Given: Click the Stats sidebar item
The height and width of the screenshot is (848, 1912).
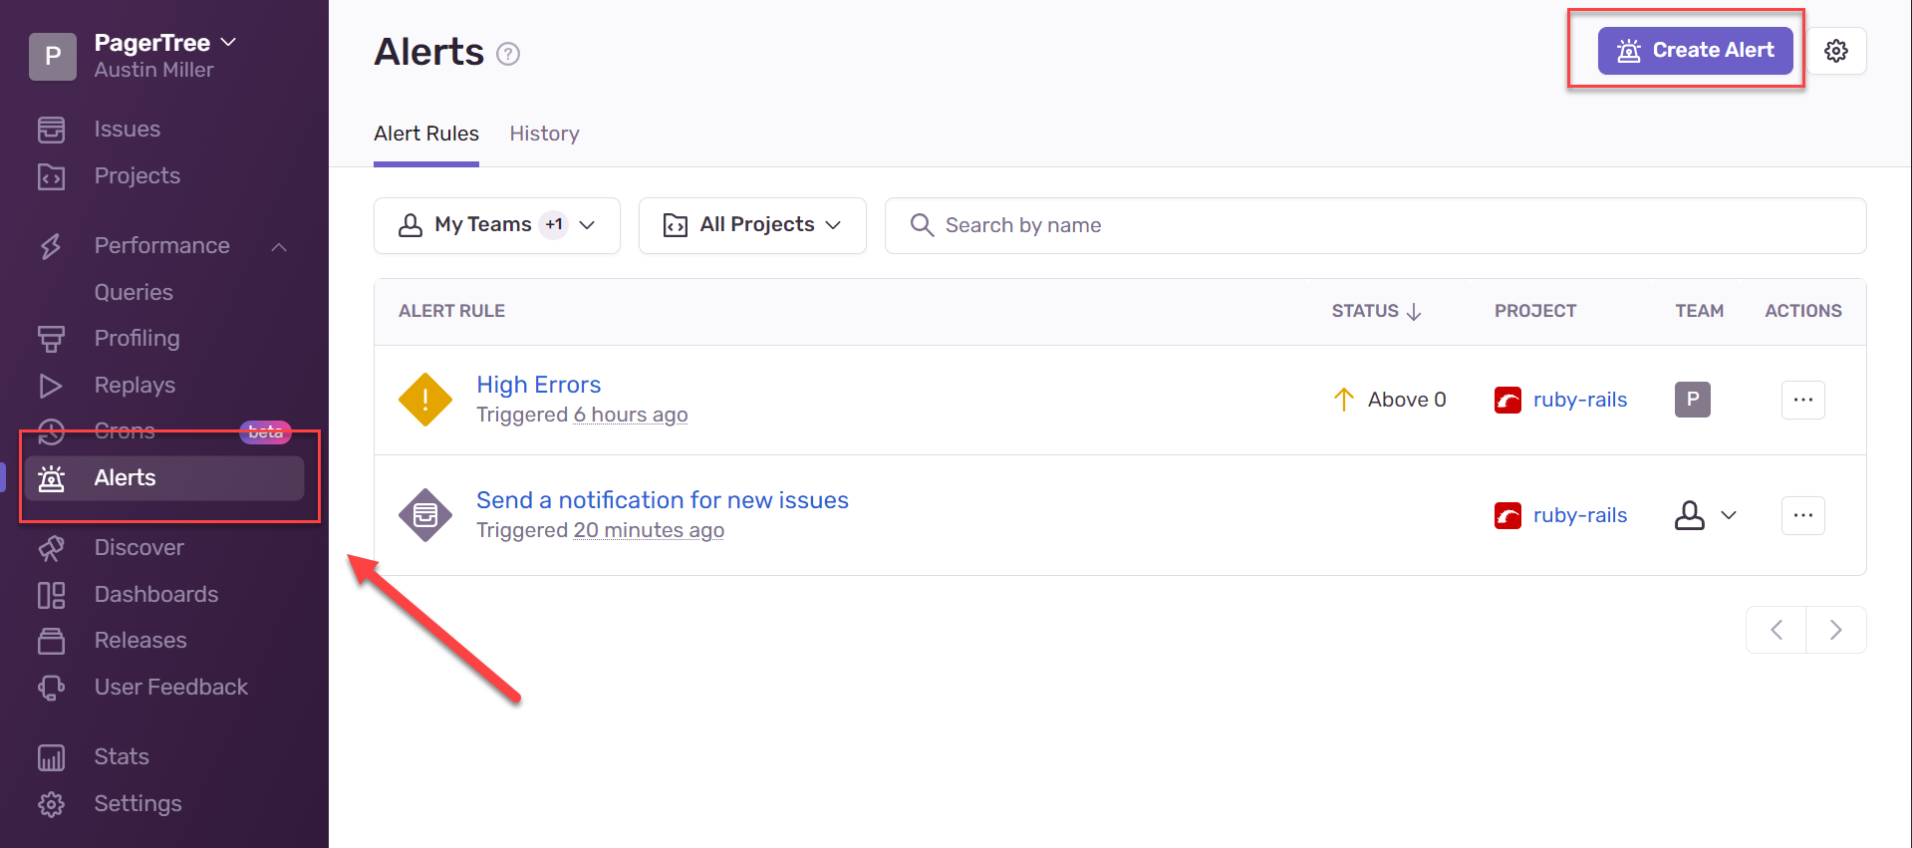Looking at the screenshot, I should click(121, 757).
